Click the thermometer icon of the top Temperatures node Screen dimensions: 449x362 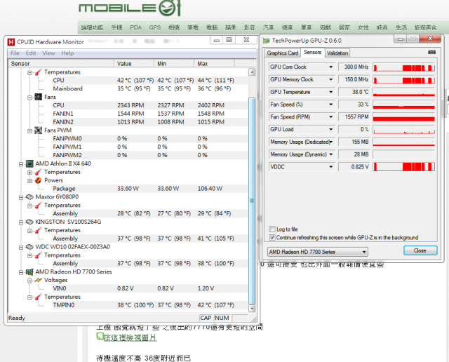click(x=38, y=72)
